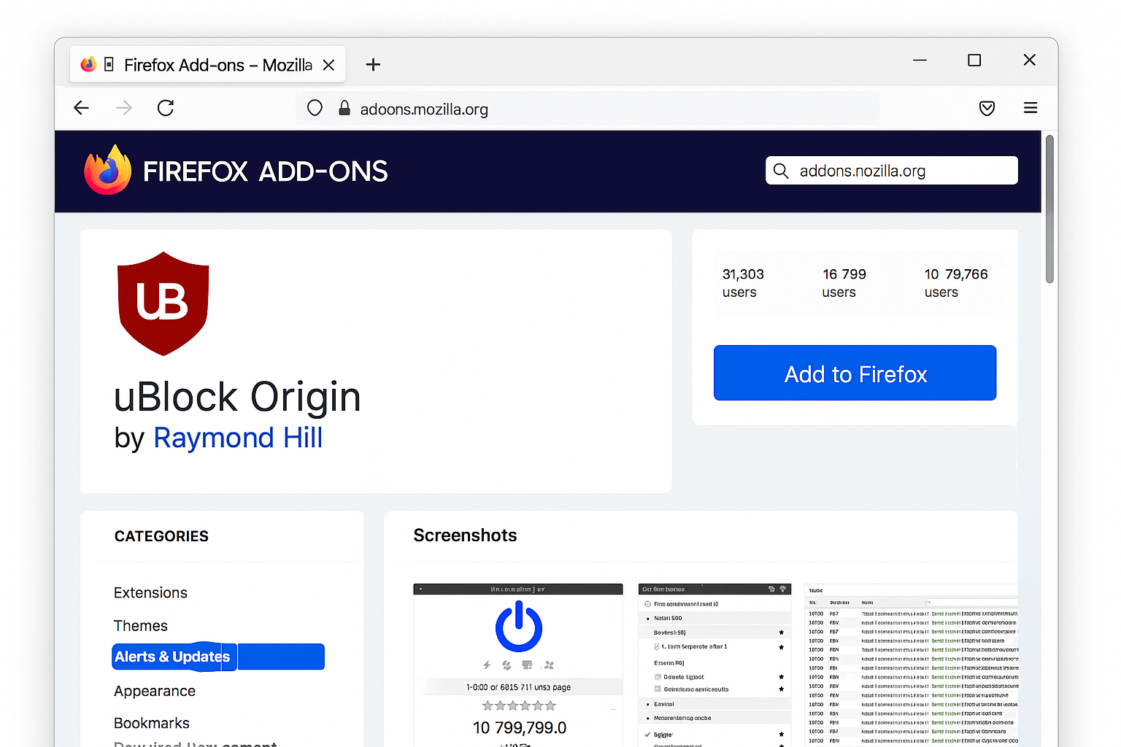Viewport: 1121px width, 747px height.
Task: Reload the page with the refresh icon
Action: pos(166,108)
